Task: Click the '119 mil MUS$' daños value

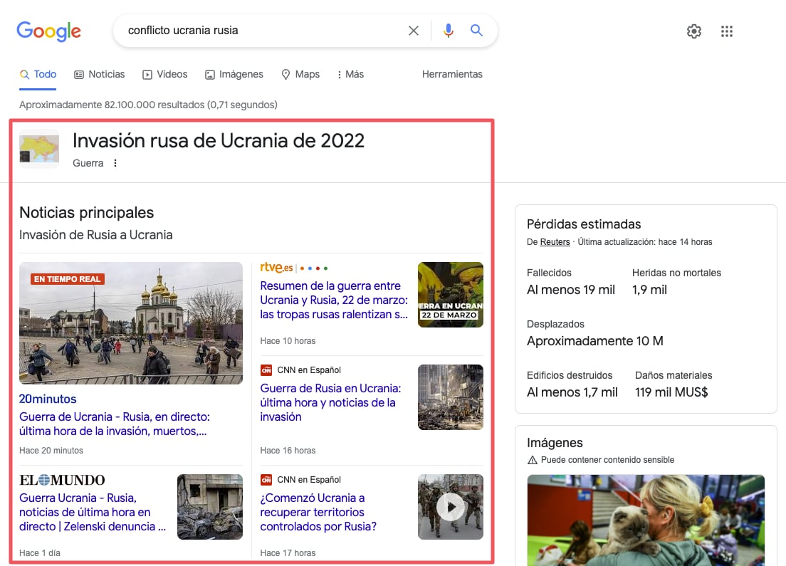Action: [671, 392]
